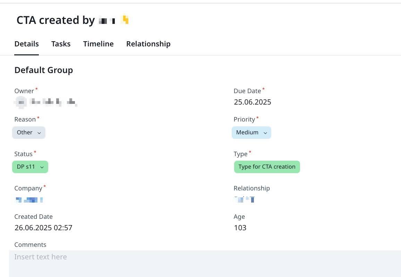
Task: Click the yellow icon beside the title
Action: (x=125, y=20)
